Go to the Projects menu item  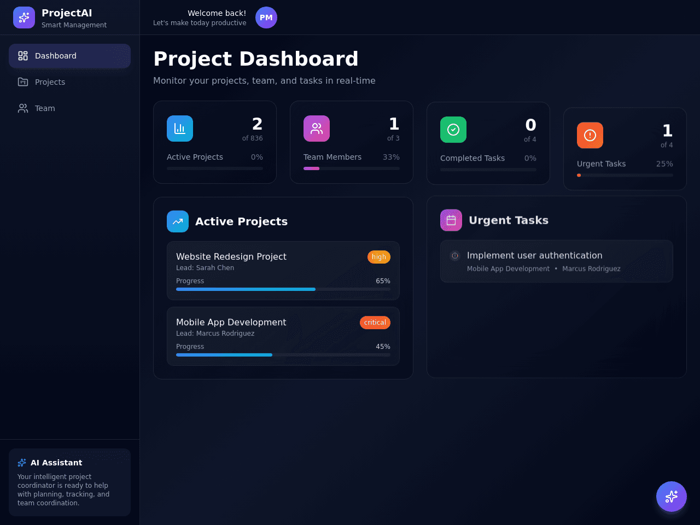tap(69, 82)
